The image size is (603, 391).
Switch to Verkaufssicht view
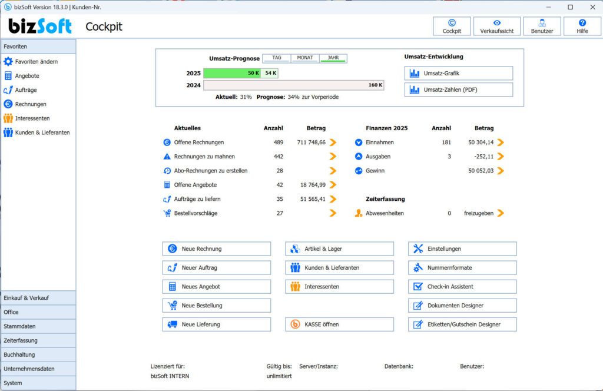point(496,26)
